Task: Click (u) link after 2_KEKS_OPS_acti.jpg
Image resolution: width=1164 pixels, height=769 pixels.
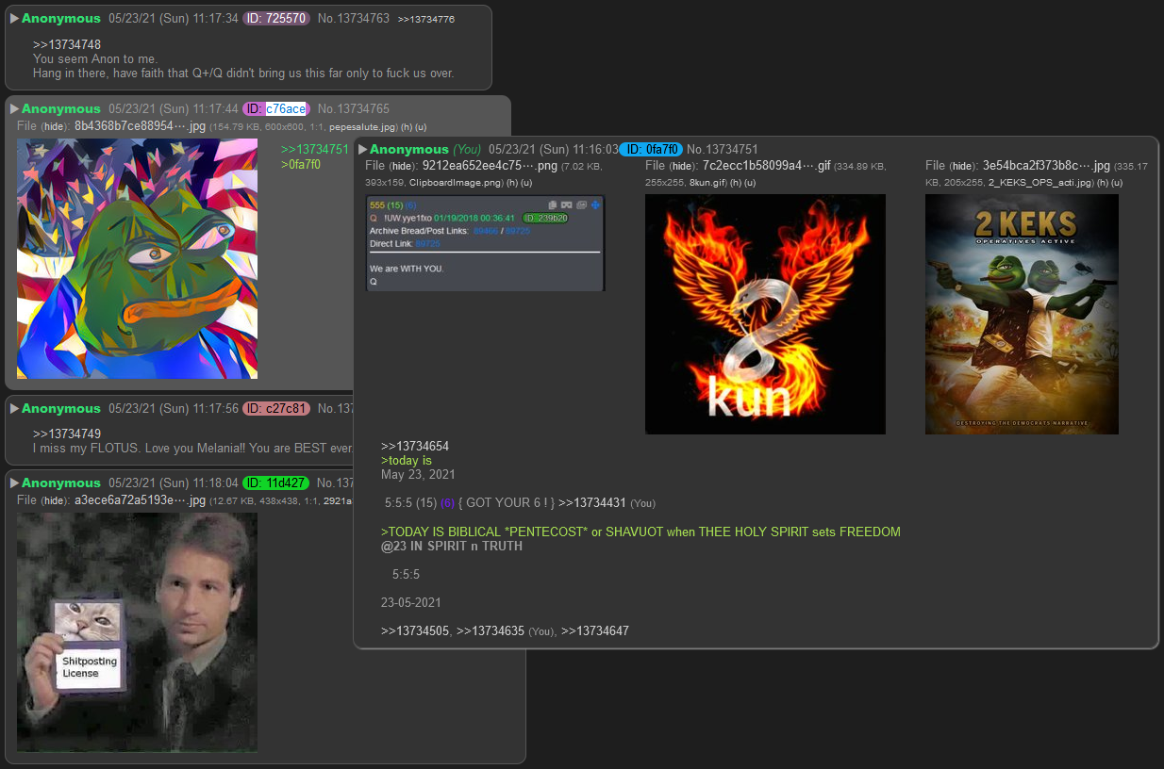Action: tap(1116, 183)
